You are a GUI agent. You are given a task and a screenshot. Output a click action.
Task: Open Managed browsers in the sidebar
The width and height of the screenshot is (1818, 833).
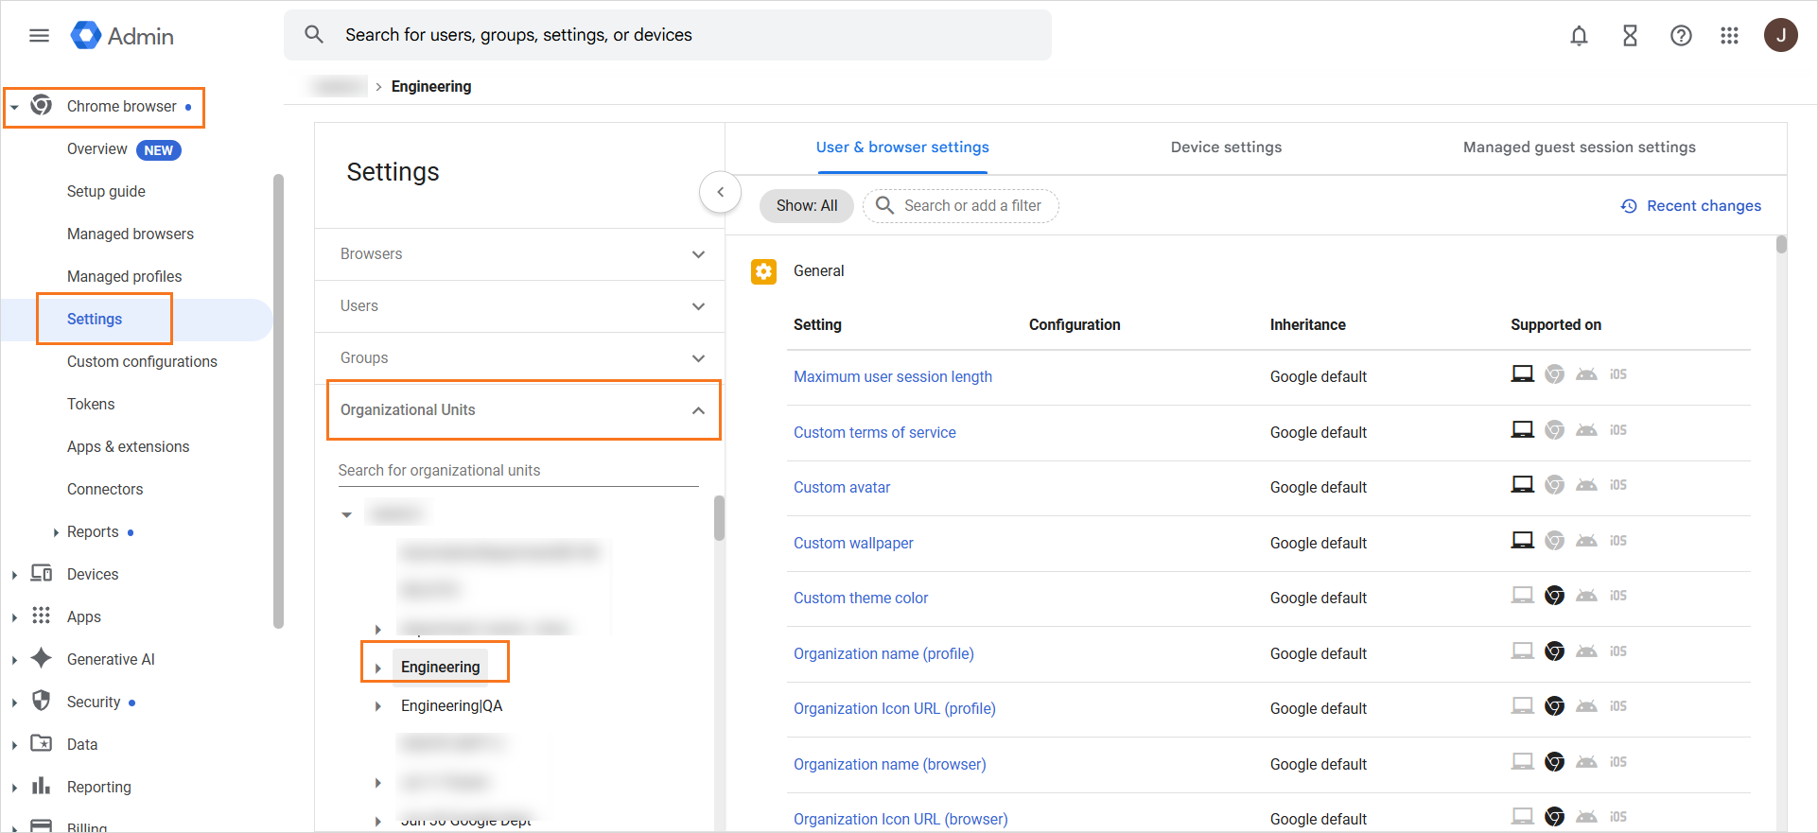point(131,234)
